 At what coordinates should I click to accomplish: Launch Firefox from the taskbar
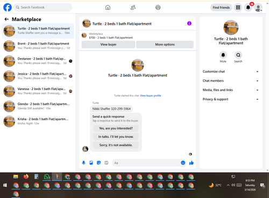click(x=26, y=177)
